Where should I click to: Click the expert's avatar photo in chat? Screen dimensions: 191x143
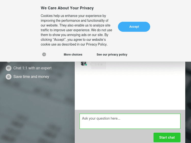pyautogui.click(x=83, y=63)
